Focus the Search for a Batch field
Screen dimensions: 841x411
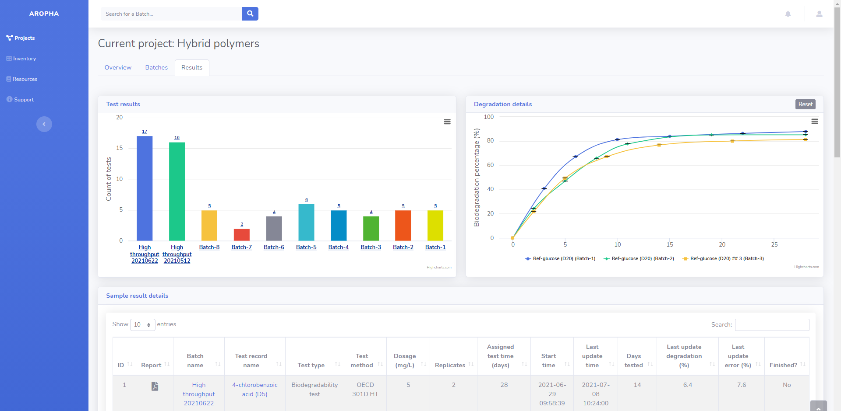point(171,14)
